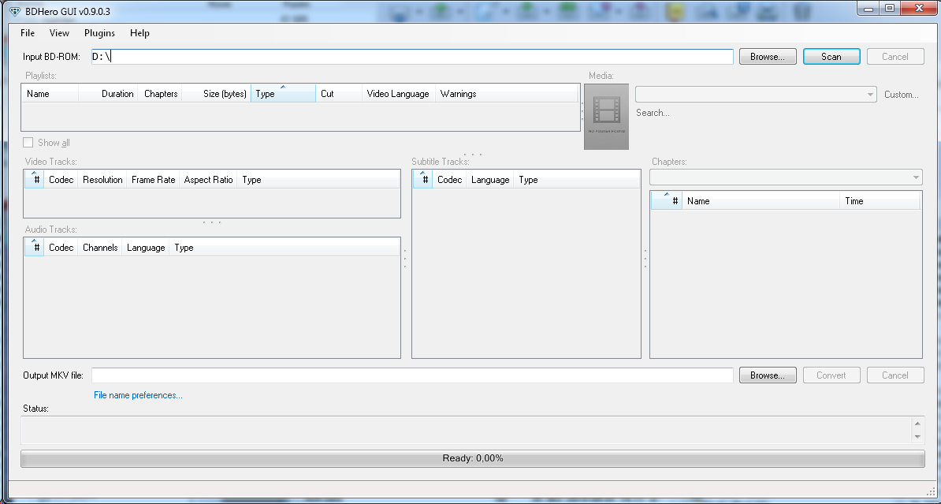Image resolution: width=941 pixels, height=504 pixels.
Task: Toggle the Show all checkbox
Action: pos(28,143)
